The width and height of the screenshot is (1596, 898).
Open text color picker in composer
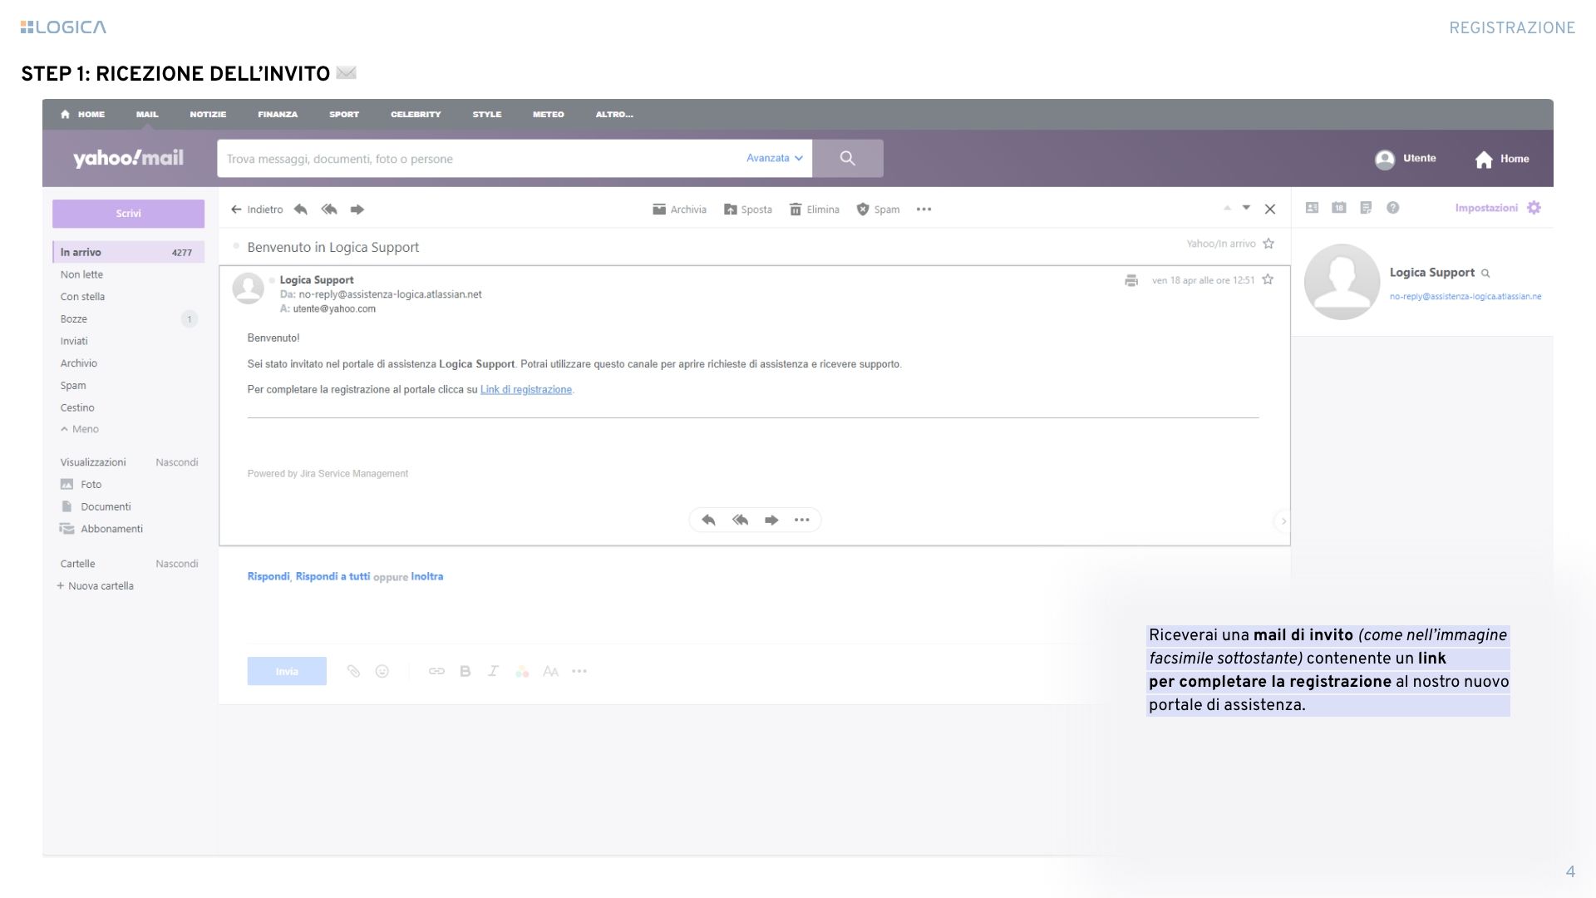click(522, 671)
